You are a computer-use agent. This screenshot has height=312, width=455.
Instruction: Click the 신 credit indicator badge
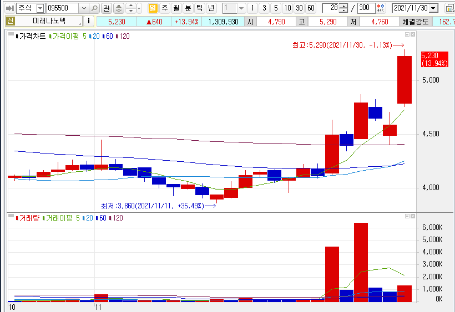[10, 21]
